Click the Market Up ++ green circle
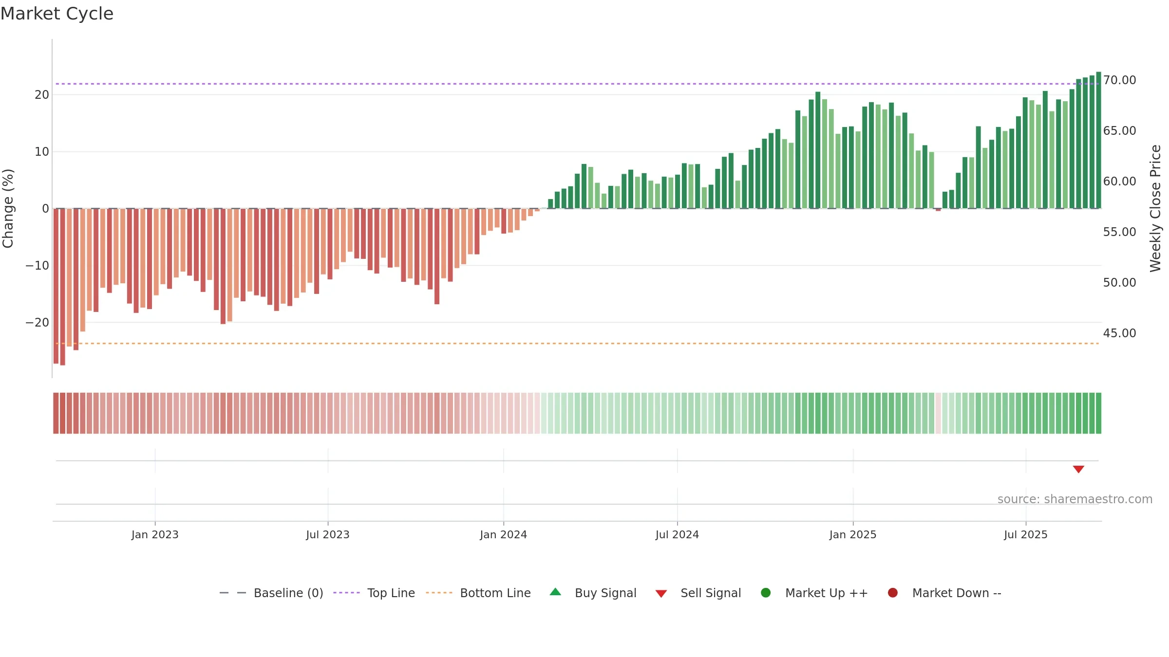 pyautogui.click(x=766, y=593)
